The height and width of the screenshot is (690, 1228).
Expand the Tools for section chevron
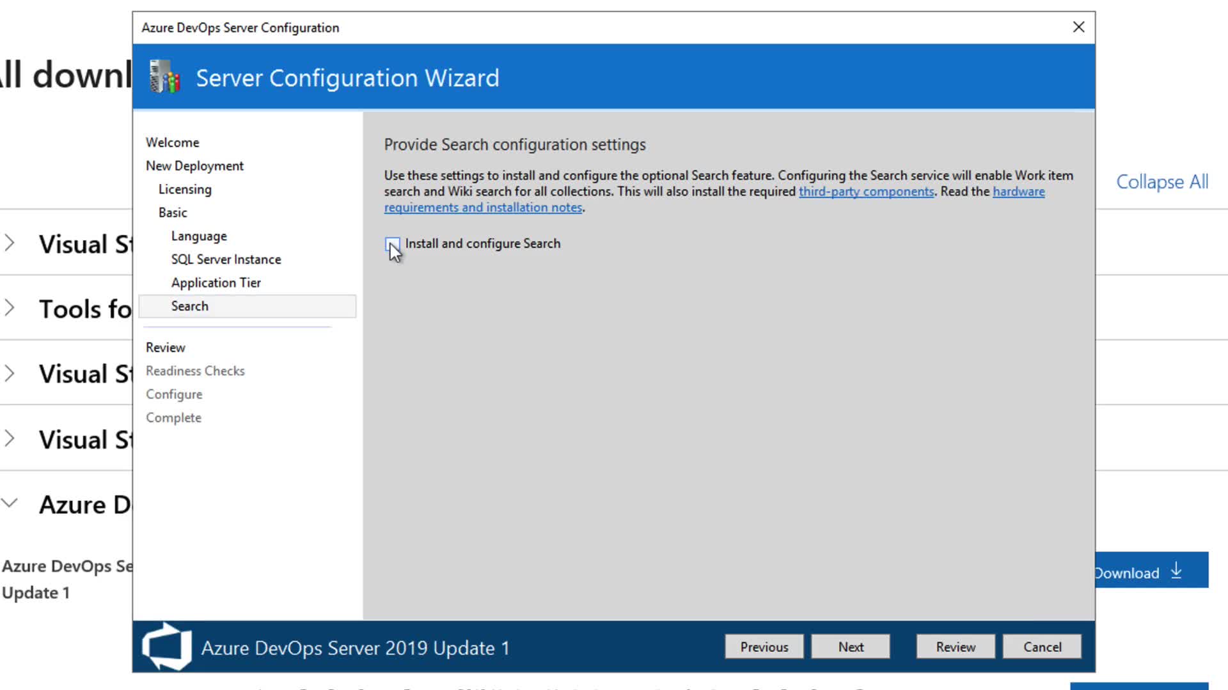click(x=10, y=308)
